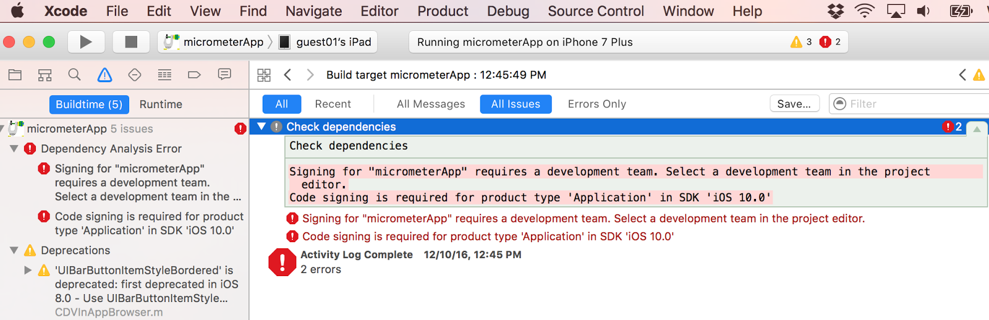Viewport: 989px width, 320px height.
Task: Expand the UIBarButtonItemStyleBordered deprecation warning
Action: point(28,270)
